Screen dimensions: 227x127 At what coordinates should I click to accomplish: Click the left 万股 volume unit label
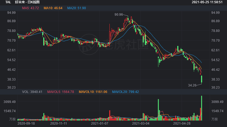(12, 119)
